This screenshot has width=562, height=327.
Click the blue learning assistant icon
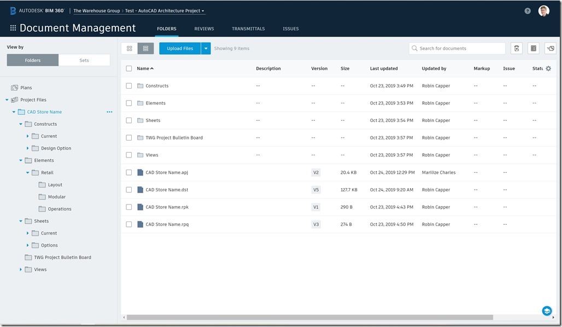click(547, 311)
